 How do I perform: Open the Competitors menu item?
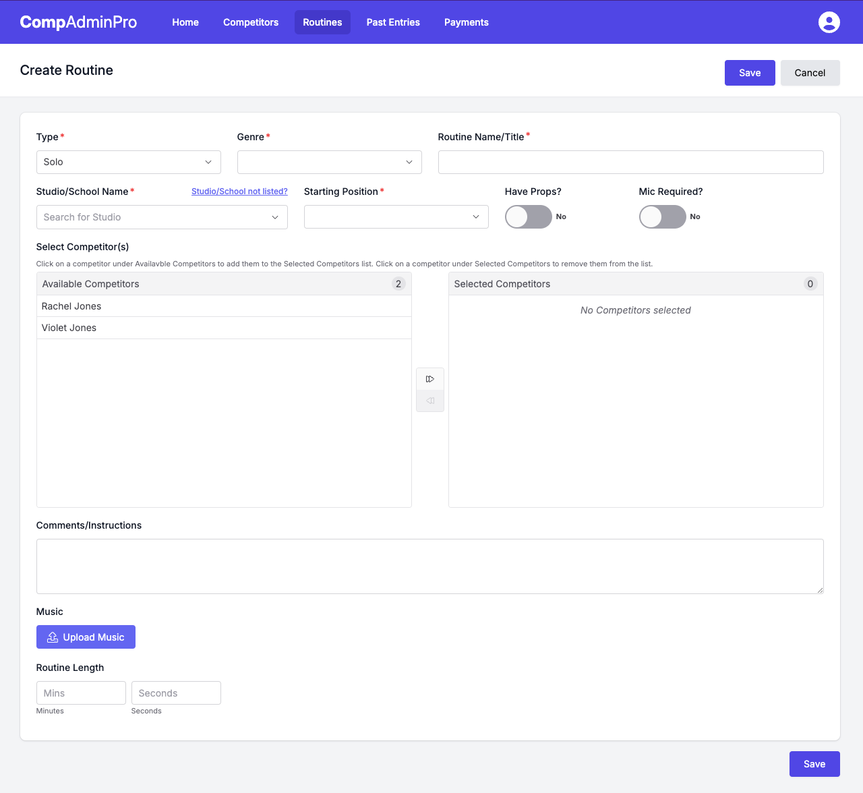(x=251, y=22)
